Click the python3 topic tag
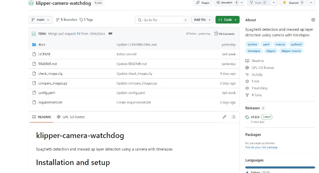The width and height of the screenshot is (319, 173). tap(296, 44)
